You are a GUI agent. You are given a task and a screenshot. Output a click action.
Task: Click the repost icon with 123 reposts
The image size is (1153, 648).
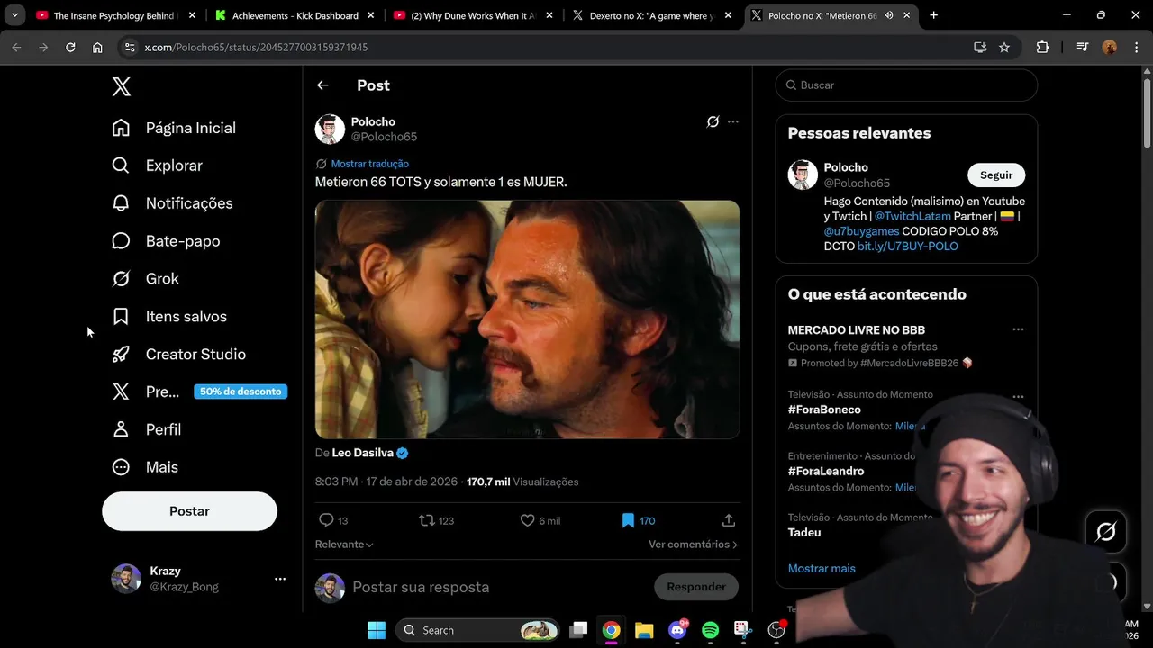click(437, 520)
